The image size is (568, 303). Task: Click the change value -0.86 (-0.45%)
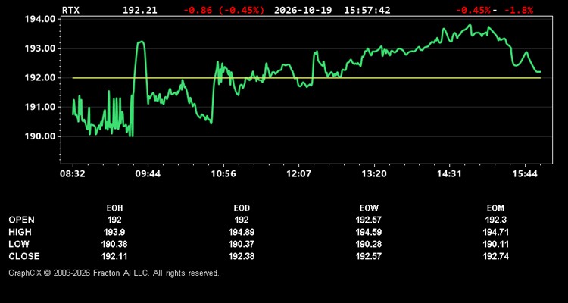[x=224, y=10]
